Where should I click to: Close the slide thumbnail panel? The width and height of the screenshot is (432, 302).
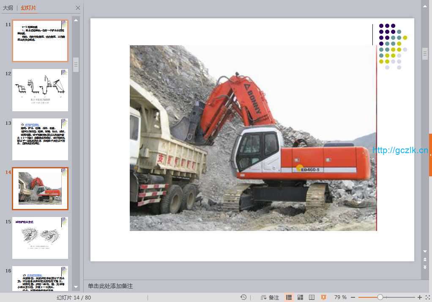click(x=78, y=8)
